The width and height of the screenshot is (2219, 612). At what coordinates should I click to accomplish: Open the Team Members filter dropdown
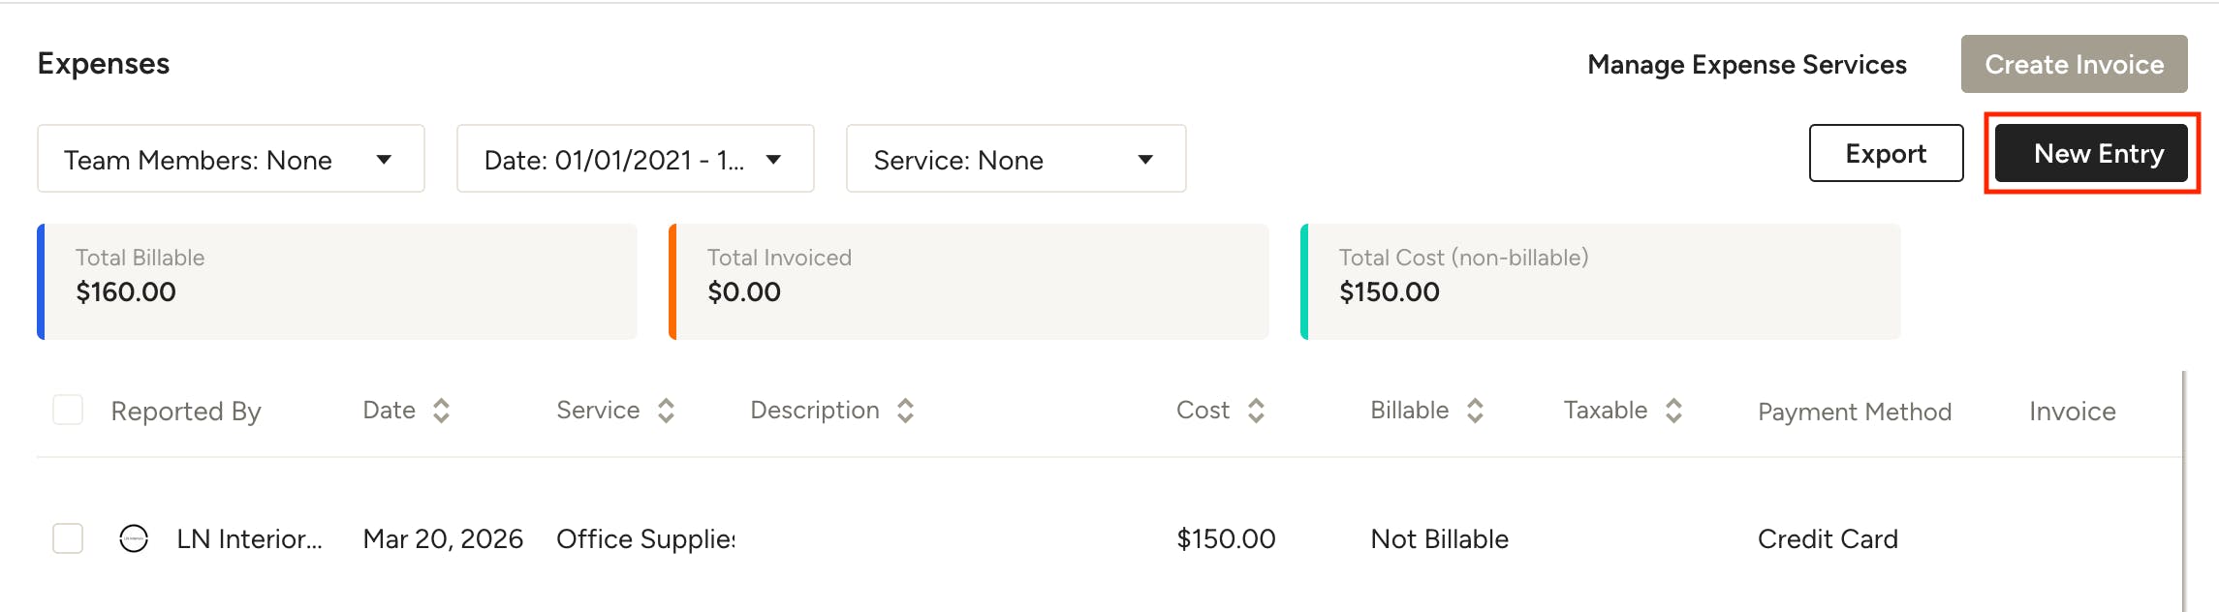point(231,159)
